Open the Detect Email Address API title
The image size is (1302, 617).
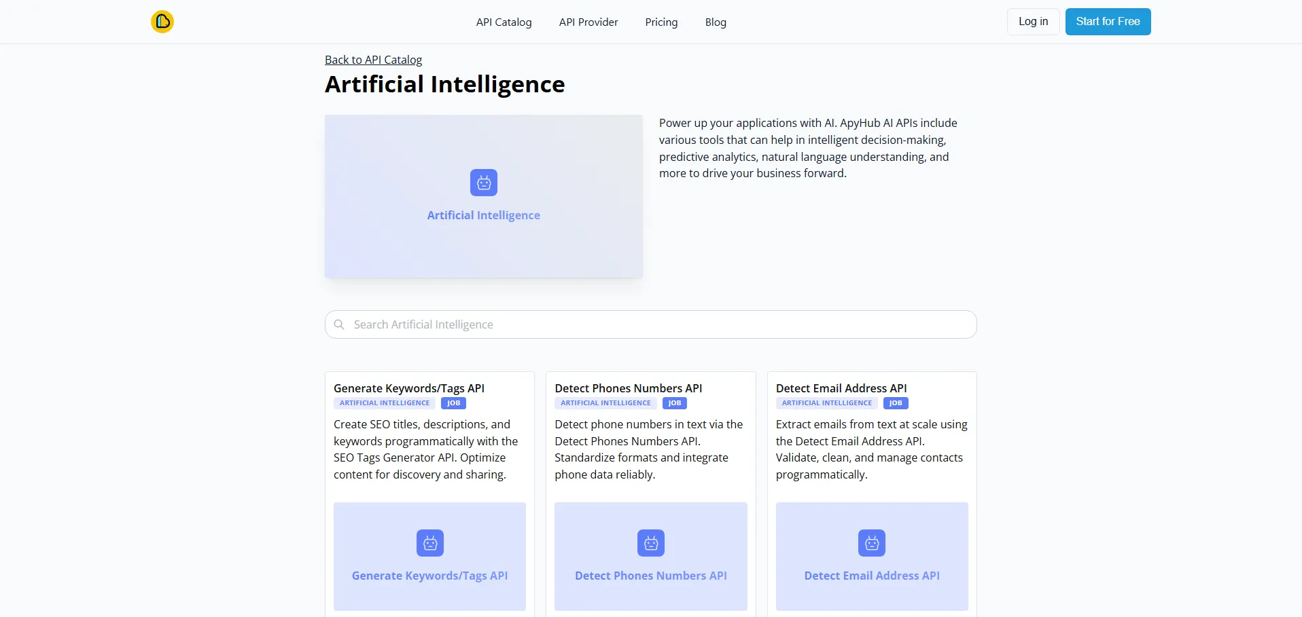(841, 388)
